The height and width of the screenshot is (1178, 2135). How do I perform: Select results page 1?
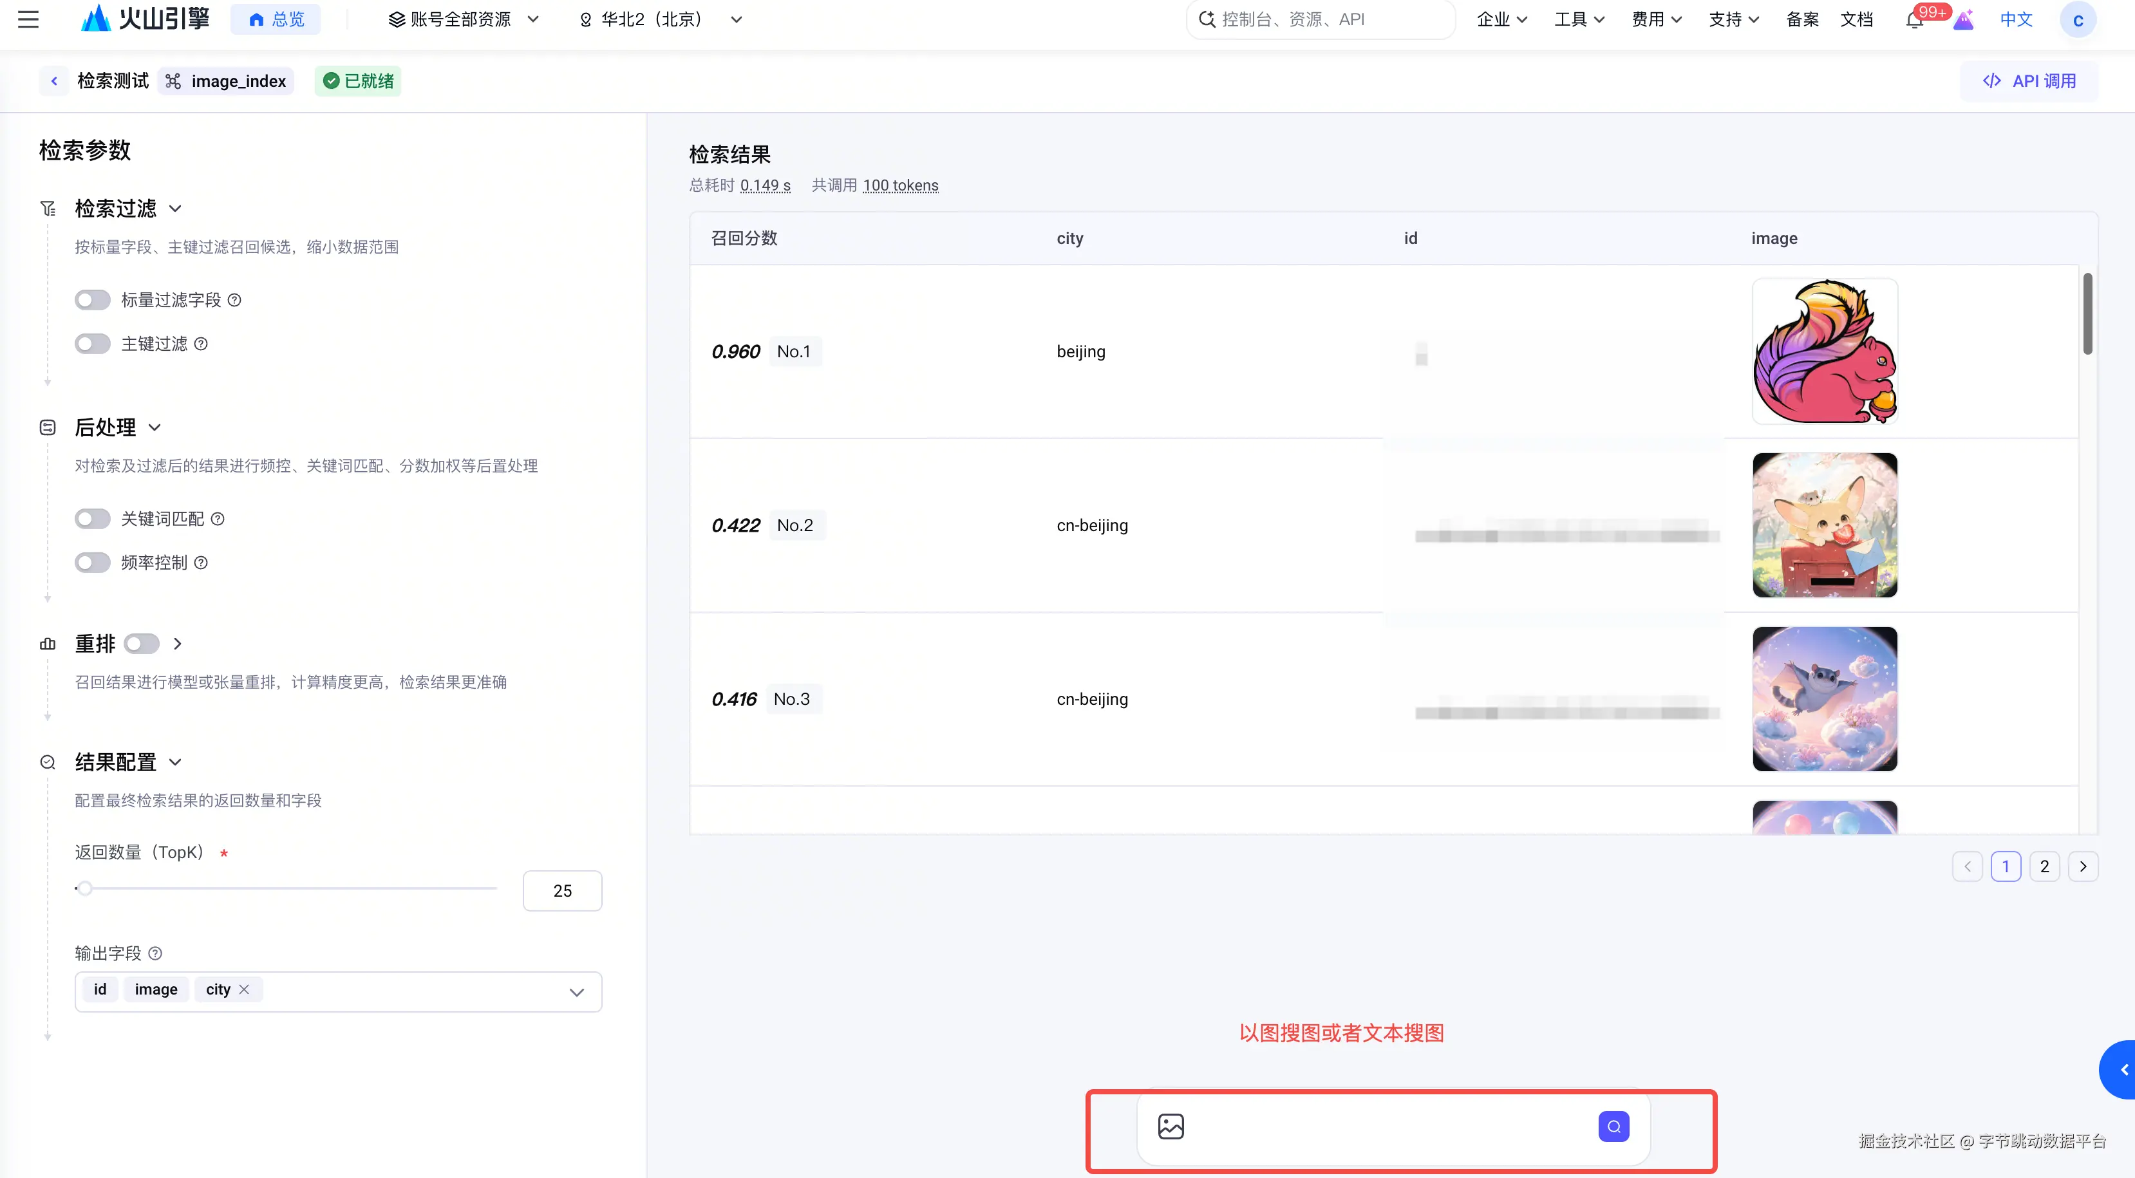[x=2006, y=866]
